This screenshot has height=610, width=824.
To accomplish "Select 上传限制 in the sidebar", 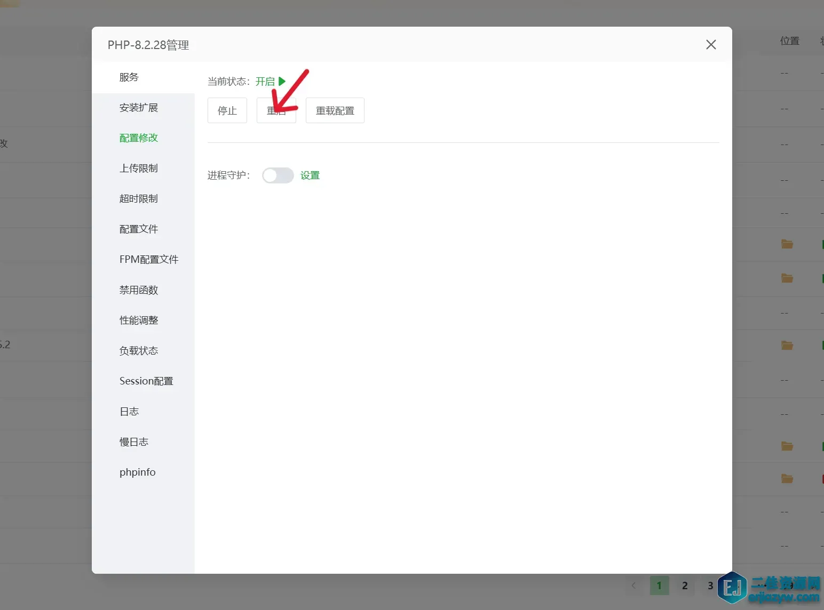I will click(139, 168).
